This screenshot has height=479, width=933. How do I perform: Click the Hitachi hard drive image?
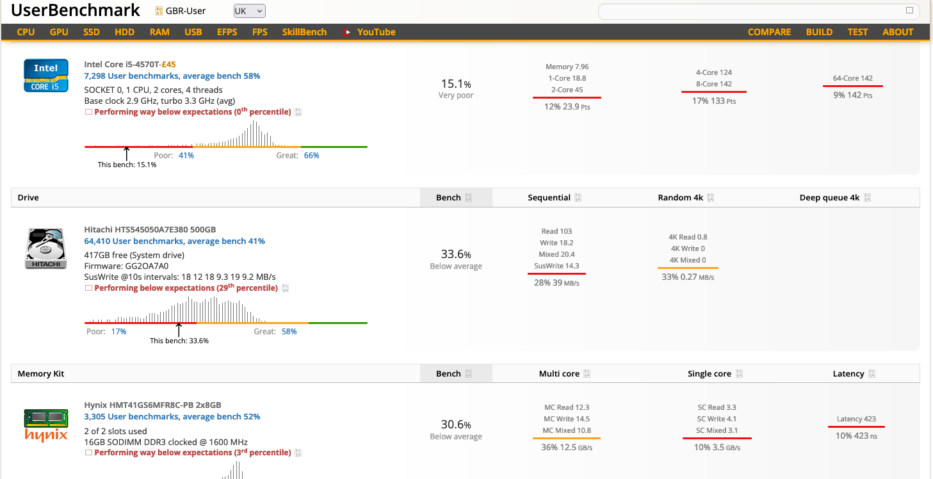(x=45, y=248)
